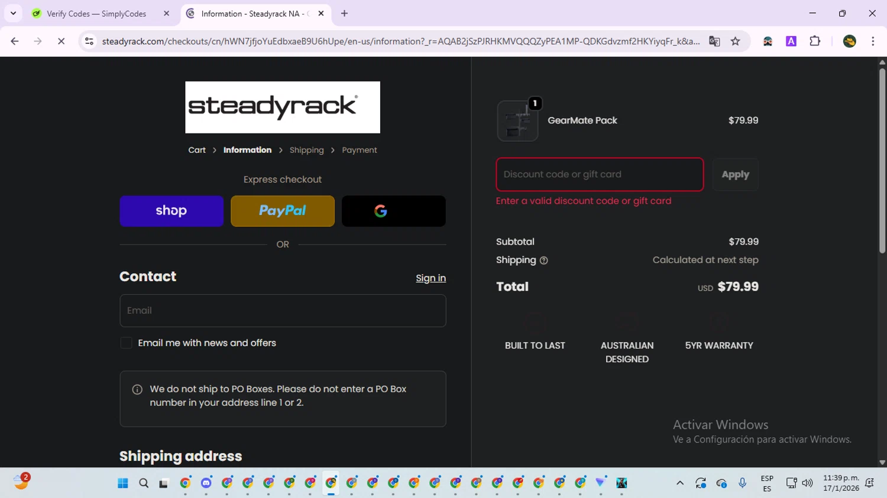Go back to the previous page

coord(15,41)
